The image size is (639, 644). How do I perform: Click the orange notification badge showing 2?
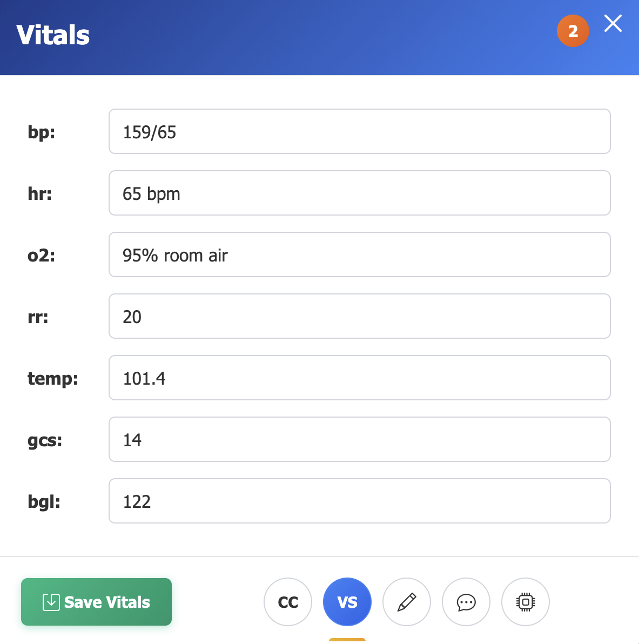pyautogui.click(x=573, y=31)
